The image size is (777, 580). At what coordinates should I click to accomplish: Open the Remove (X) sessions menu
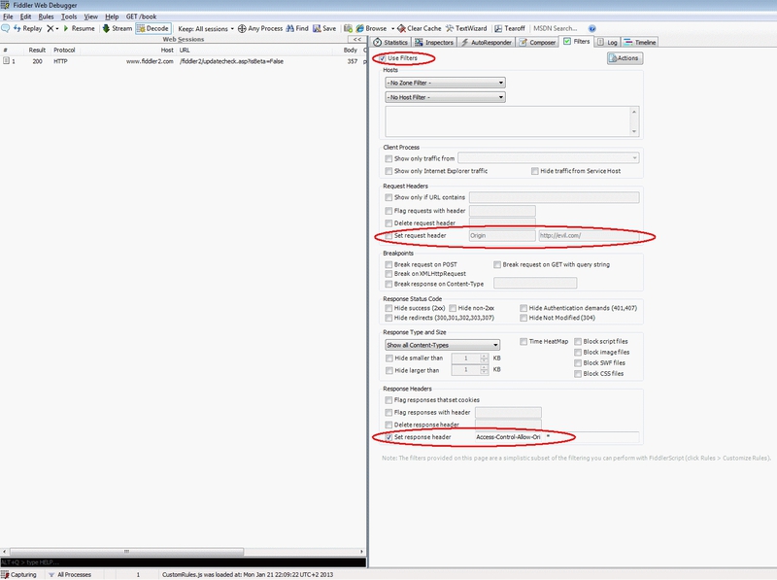[x=52, y=29]
